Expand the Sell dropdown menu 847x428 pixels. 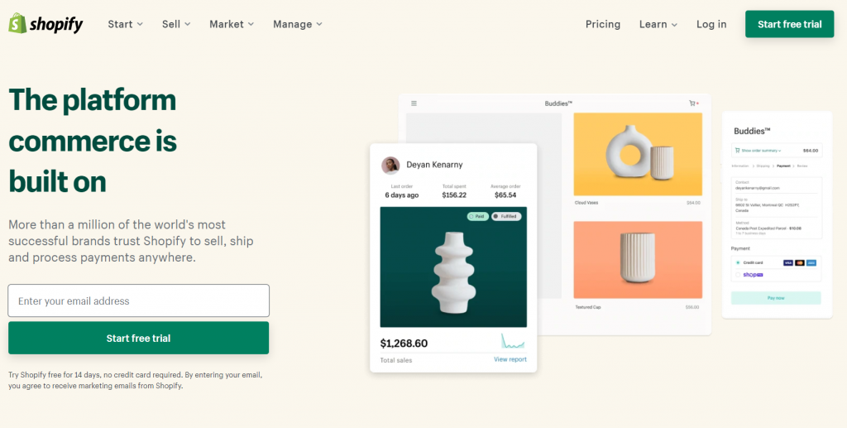176,24
